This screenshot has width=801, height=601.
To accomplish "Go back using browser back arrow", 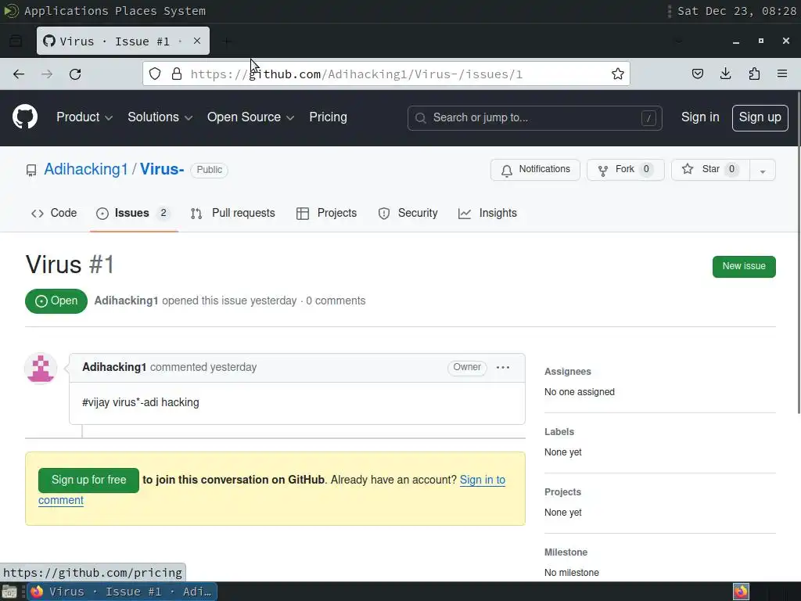I will click(19, 74).
